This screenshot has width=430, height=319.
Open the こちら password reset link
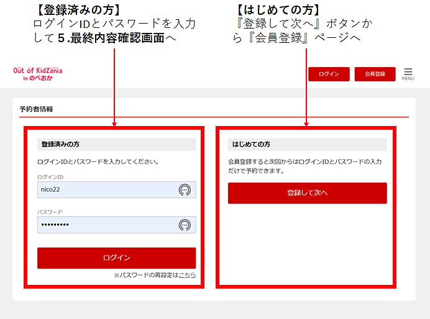coord(187,275)
